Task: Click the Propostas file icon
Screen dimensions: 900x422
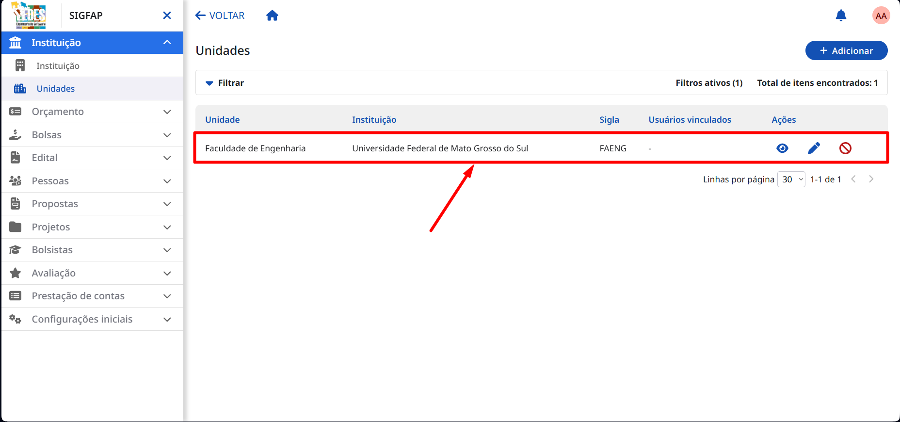Action: (16, 204)
